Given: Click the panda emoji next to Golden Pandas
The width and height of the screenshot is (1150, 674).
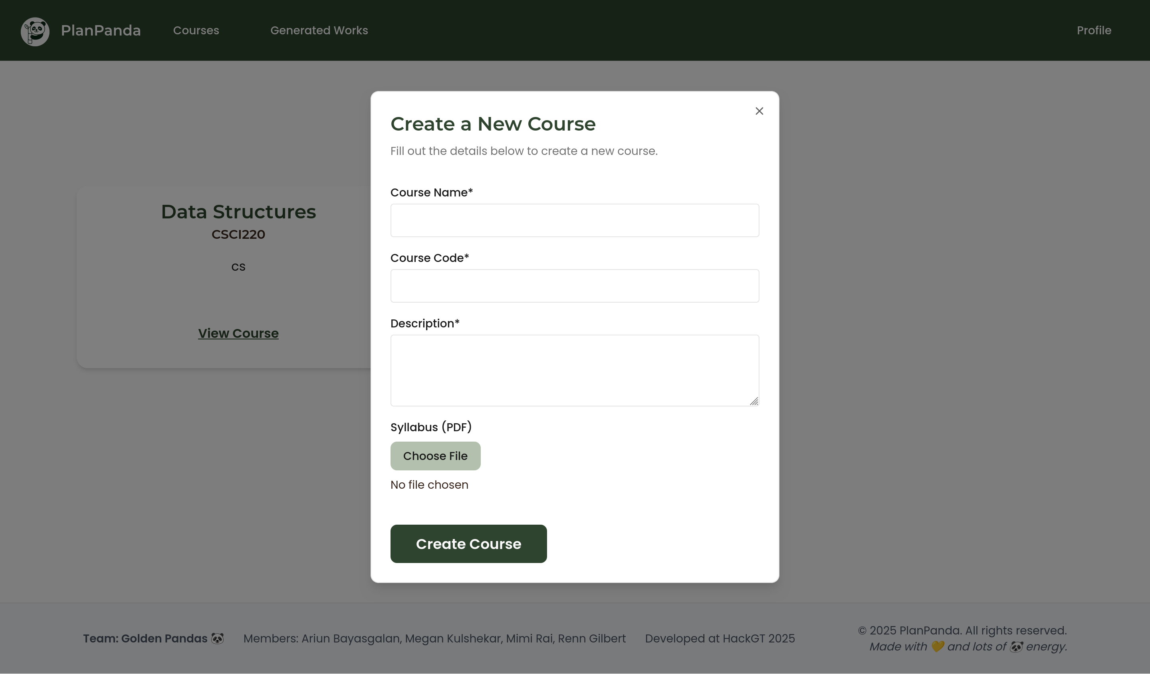Looking at the screenshot, I should coord(218,638).
